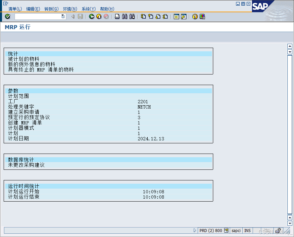Open the 环境(N) menu
The image size is (294, 237).
pyautogui.click(x=70, y=9)
